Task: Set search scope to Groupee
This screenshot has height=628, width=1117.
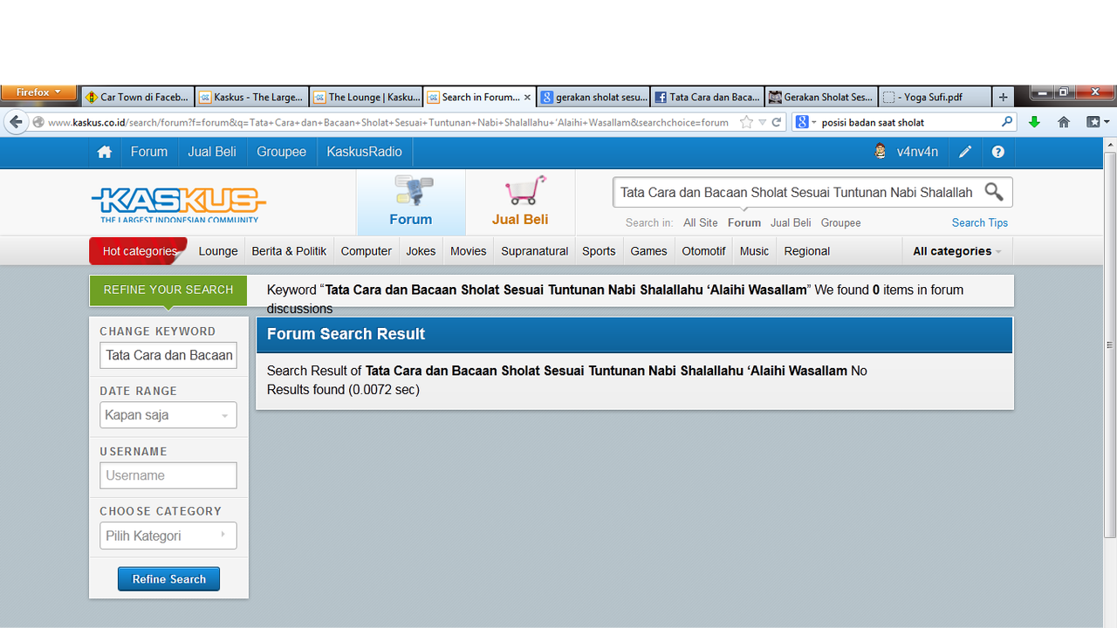Action: (841, 222)
